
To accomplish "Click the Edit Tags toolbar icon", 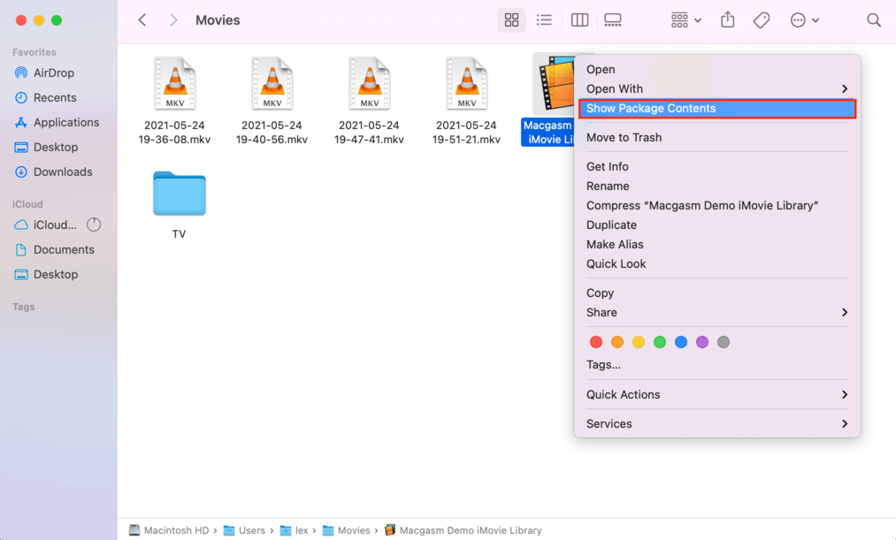I will (762, 20).
